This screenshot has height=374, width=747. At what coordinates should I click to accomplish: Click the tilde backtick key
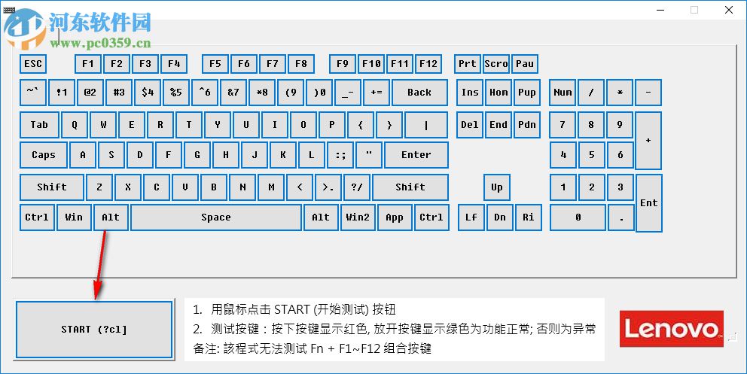(33, 93)
